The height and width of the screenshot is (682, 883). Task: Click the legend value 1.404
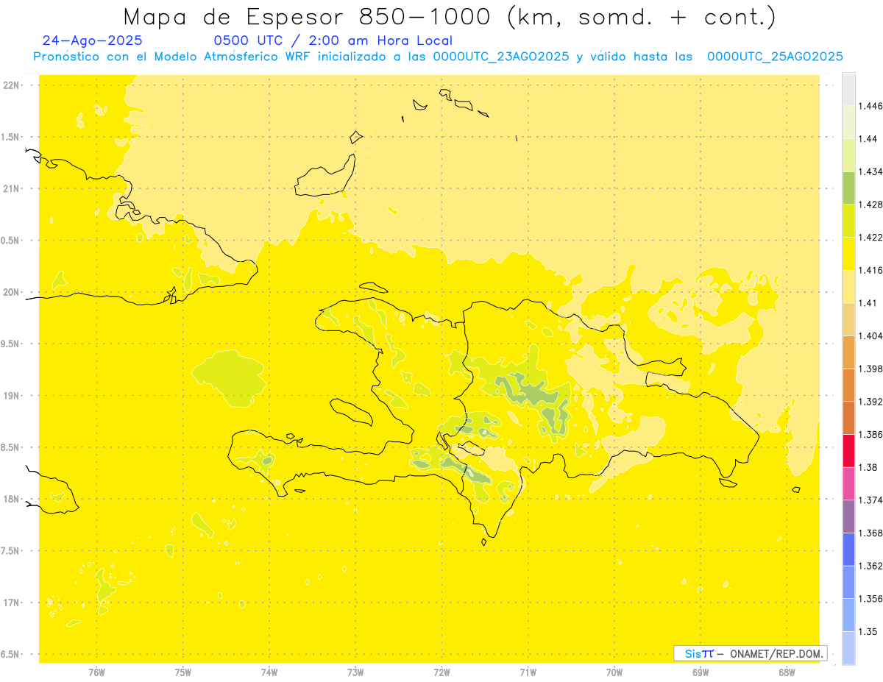click(x=870, y=335)
